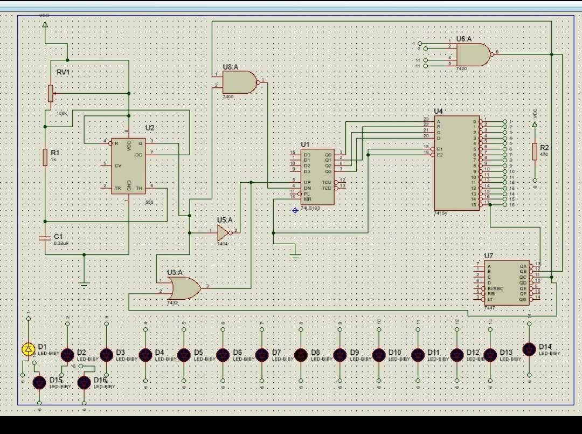Click the 7432 OR gate U3:A

(x=183, y=288)
